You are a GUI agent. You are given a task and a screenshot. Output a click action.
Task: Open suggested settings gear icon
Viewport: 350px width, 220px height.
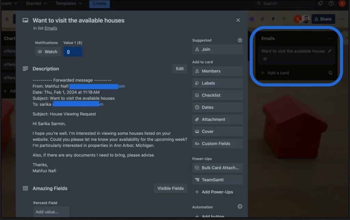point(240,40)
